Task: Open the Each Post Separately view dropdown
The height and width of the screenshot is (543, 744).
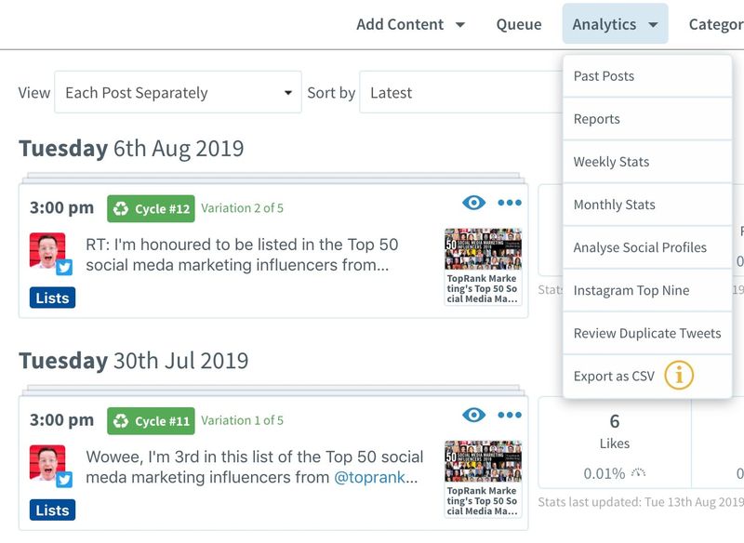Action: coord(178,92)
